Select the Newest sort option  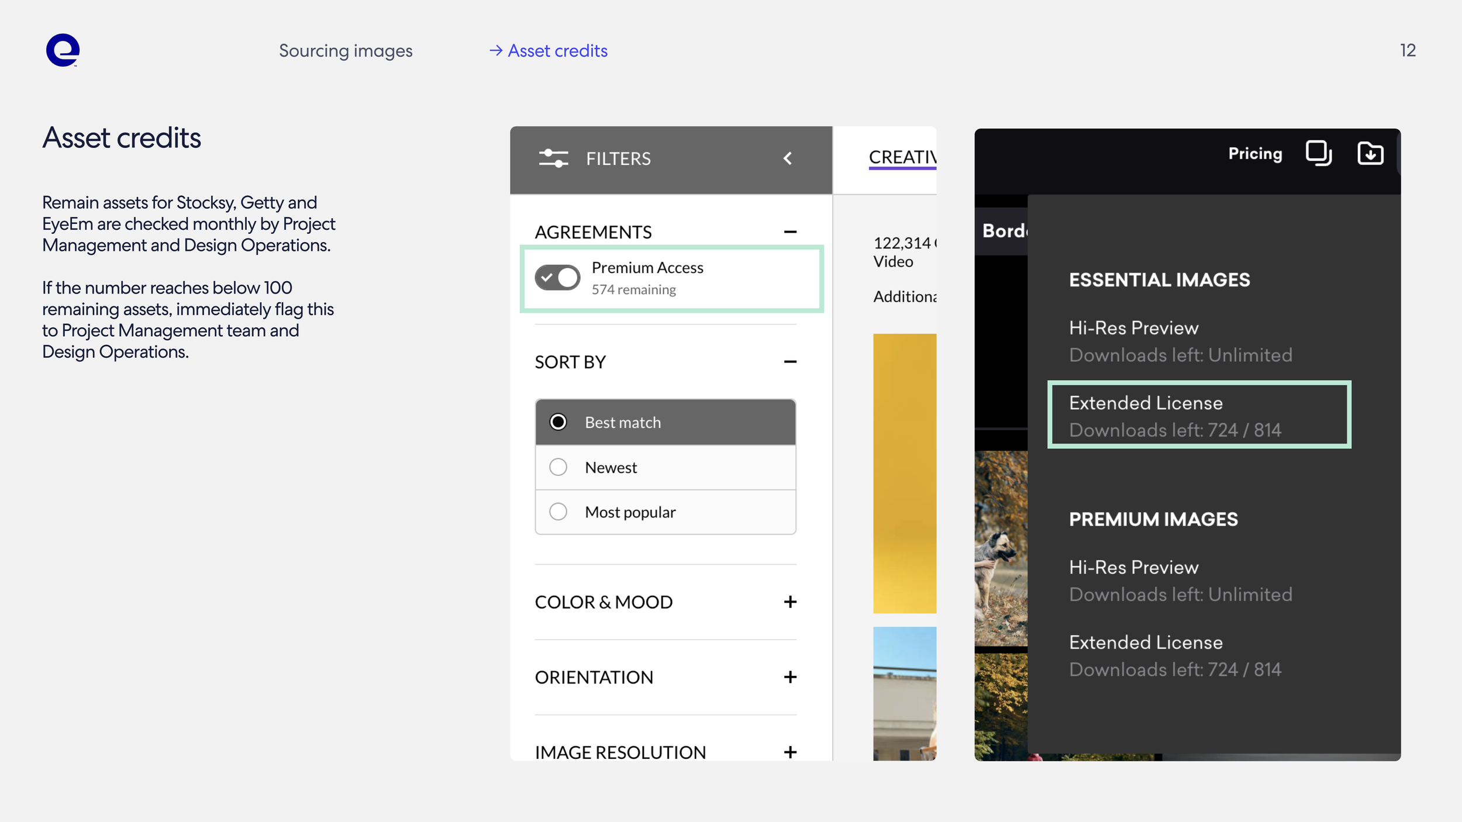pyautogui.click(x=558, y=467)
